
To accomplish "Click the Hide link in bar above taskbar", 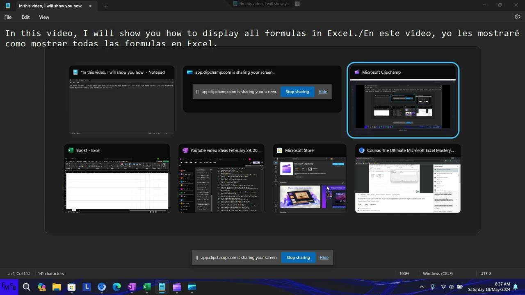I will [x=324, y=257].
